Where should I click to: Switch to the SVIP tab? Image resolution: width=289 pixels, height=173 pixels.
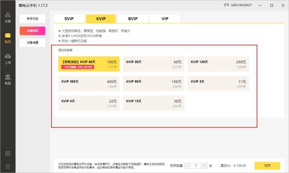point(69,19)
